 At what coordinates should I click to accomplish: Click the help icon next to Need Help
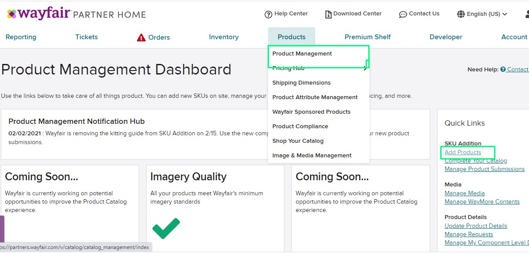tap(503, 69)
